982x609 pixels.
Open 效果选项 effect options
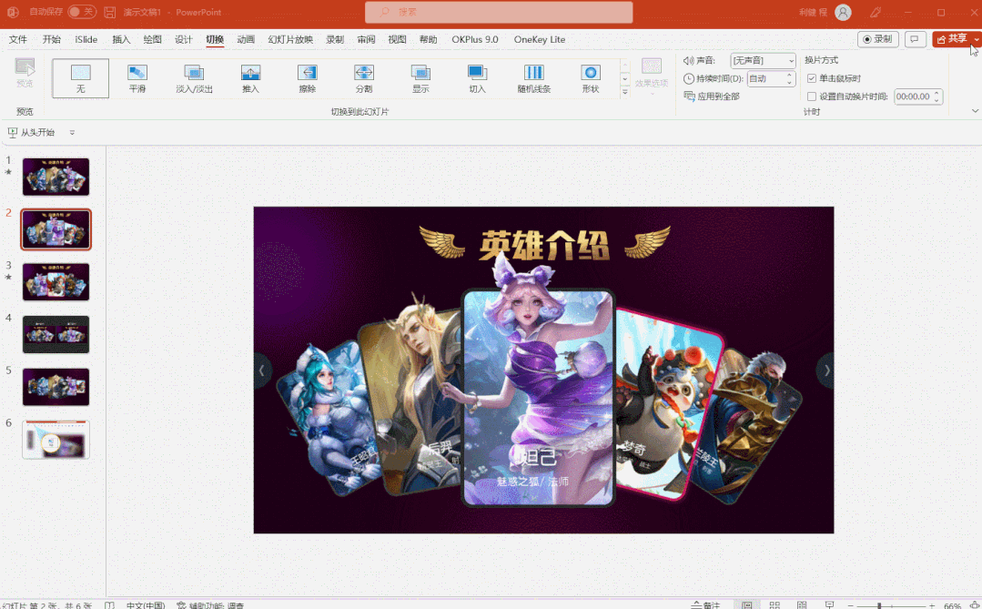652,76
